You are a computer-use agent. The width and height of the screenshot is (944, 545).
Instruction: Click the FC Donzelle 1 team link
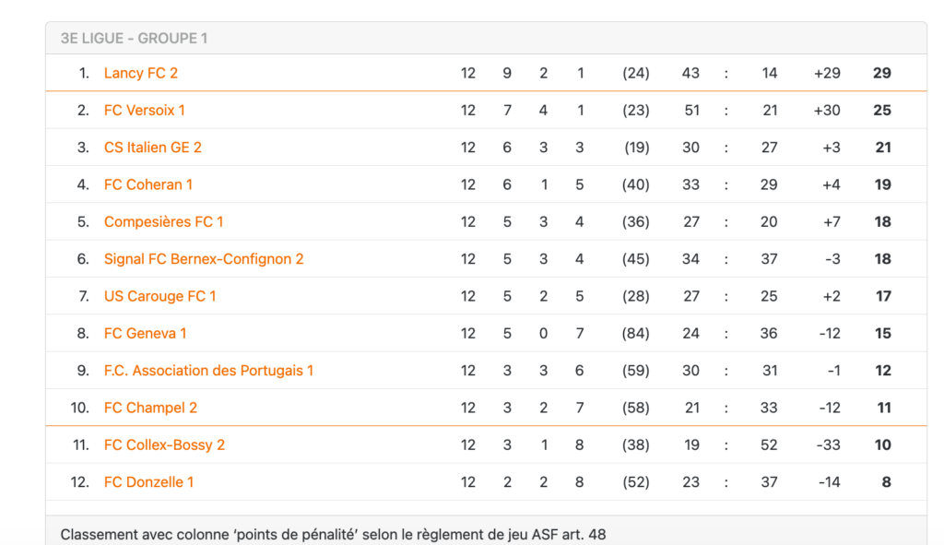[x=148, y=482]
